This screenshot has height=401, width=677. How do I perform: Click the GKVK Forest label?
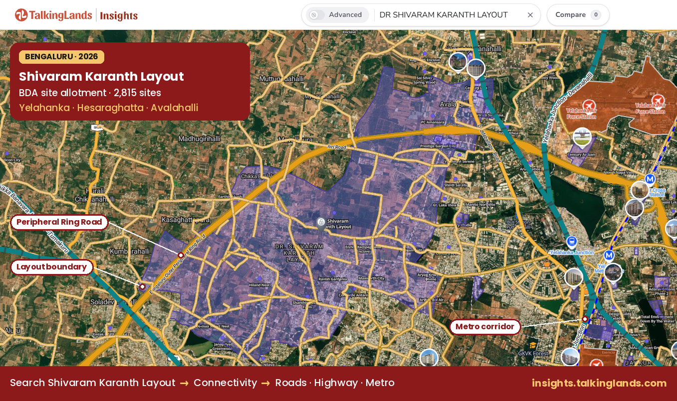pos(533,353)
